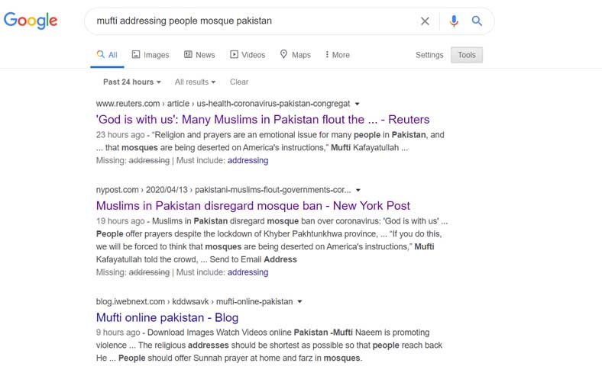Expand nypost.com result options arrow
Screen dimensions: 602x376
[358, 190]
